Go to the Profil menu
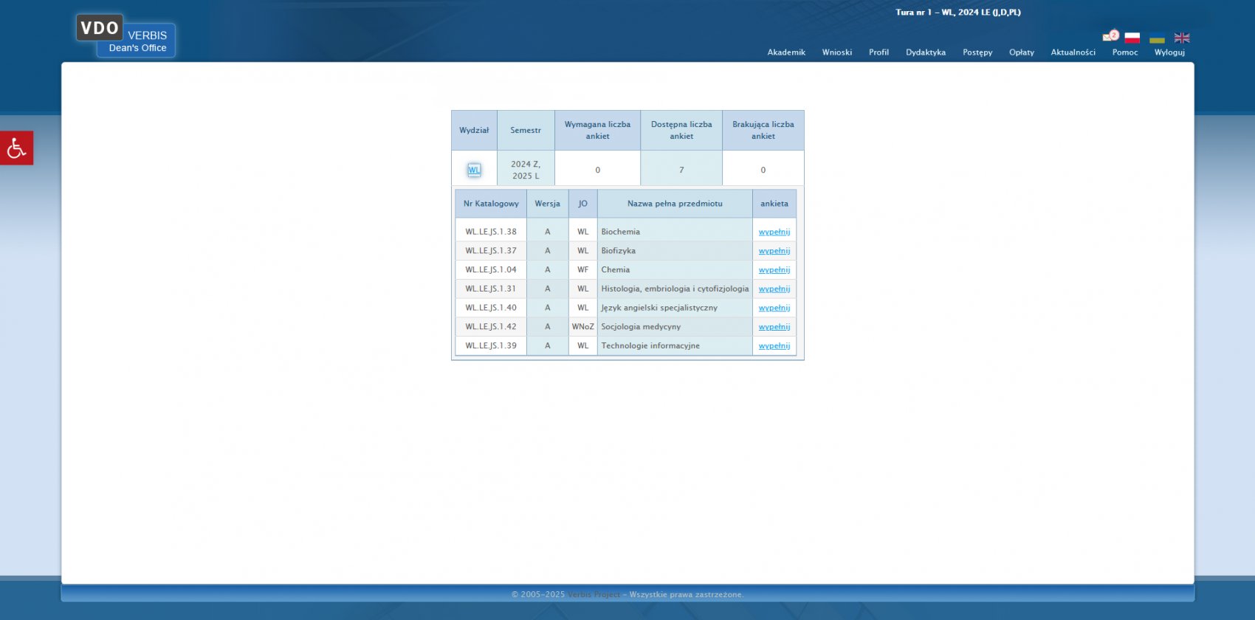1255x620 pixels. point(878,52)
